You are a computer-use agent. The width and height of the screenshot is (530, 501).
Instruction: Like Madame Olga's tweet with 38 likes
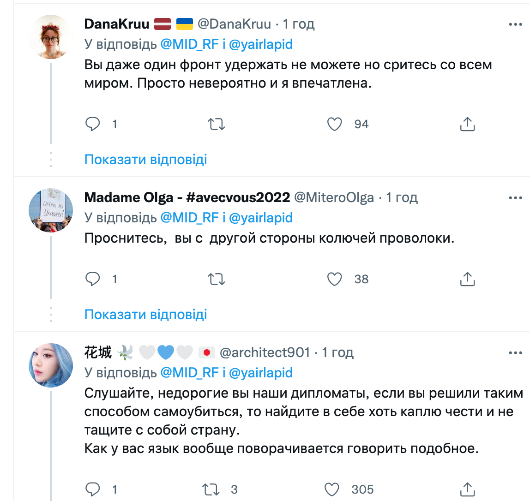pyautogui.click(x=334, y=279)
